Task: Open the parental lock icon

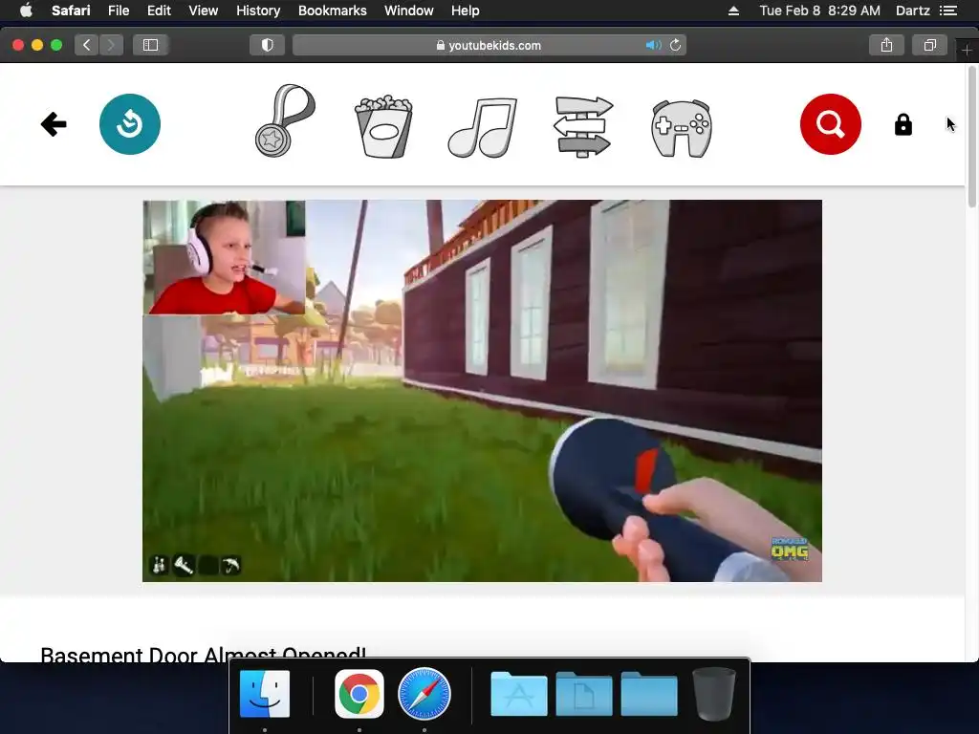Action: pyautogui.click(x=903, y=125)
